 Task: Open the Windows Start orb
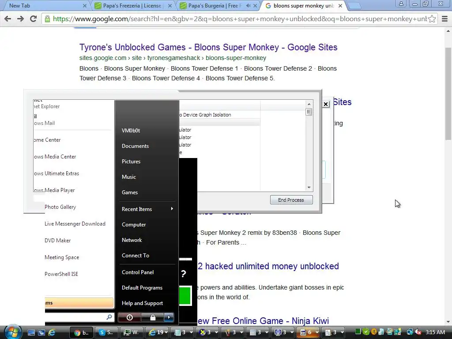(13, 332)
